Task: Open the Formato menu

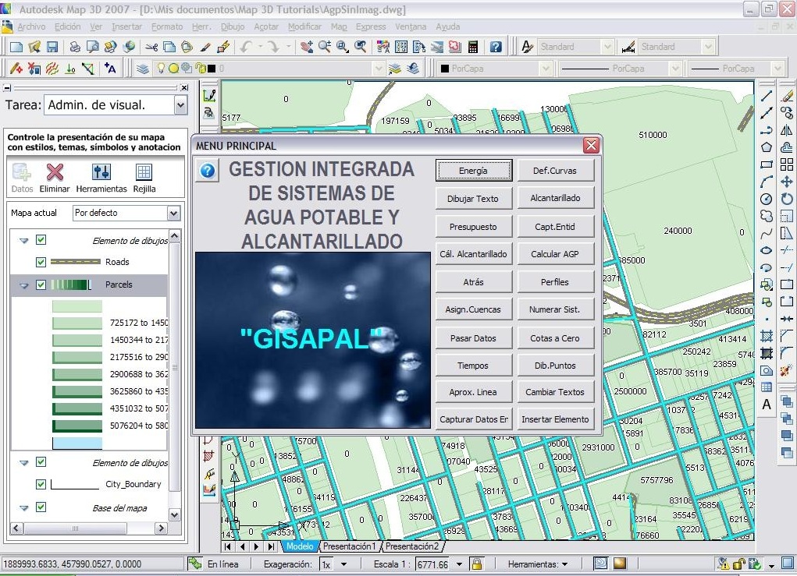Action: pos(167,27)
